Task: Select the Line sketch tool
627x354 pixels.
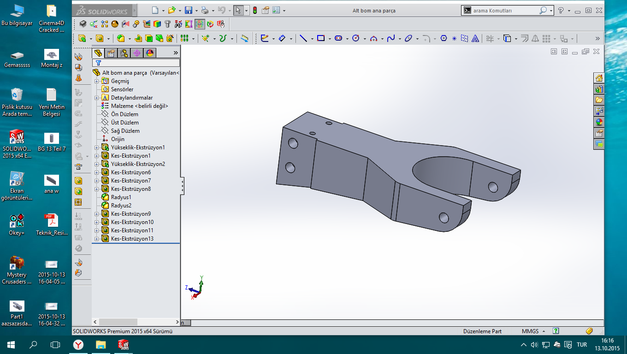Action: [x=303, y=39]
